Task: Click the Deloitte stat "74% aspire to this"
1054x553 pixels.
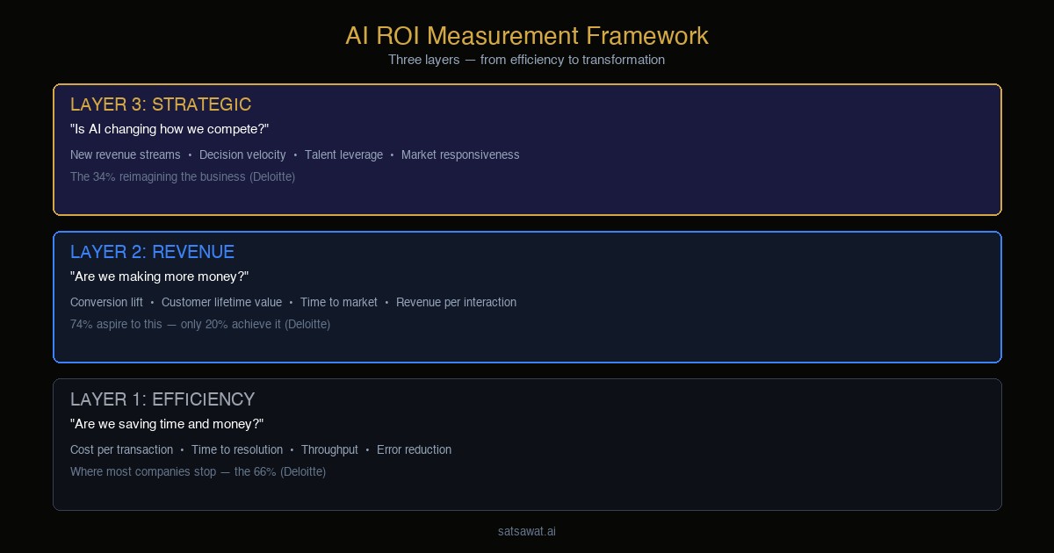Action: pos(200,324)
